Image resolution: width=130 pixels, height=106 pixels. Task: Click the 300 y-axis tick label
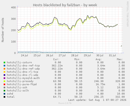pos(13,19)
